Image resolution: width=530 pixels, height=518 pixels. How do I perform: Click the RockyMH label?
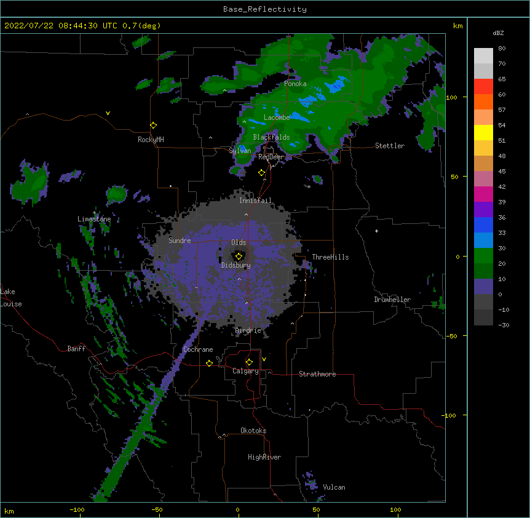151,140
